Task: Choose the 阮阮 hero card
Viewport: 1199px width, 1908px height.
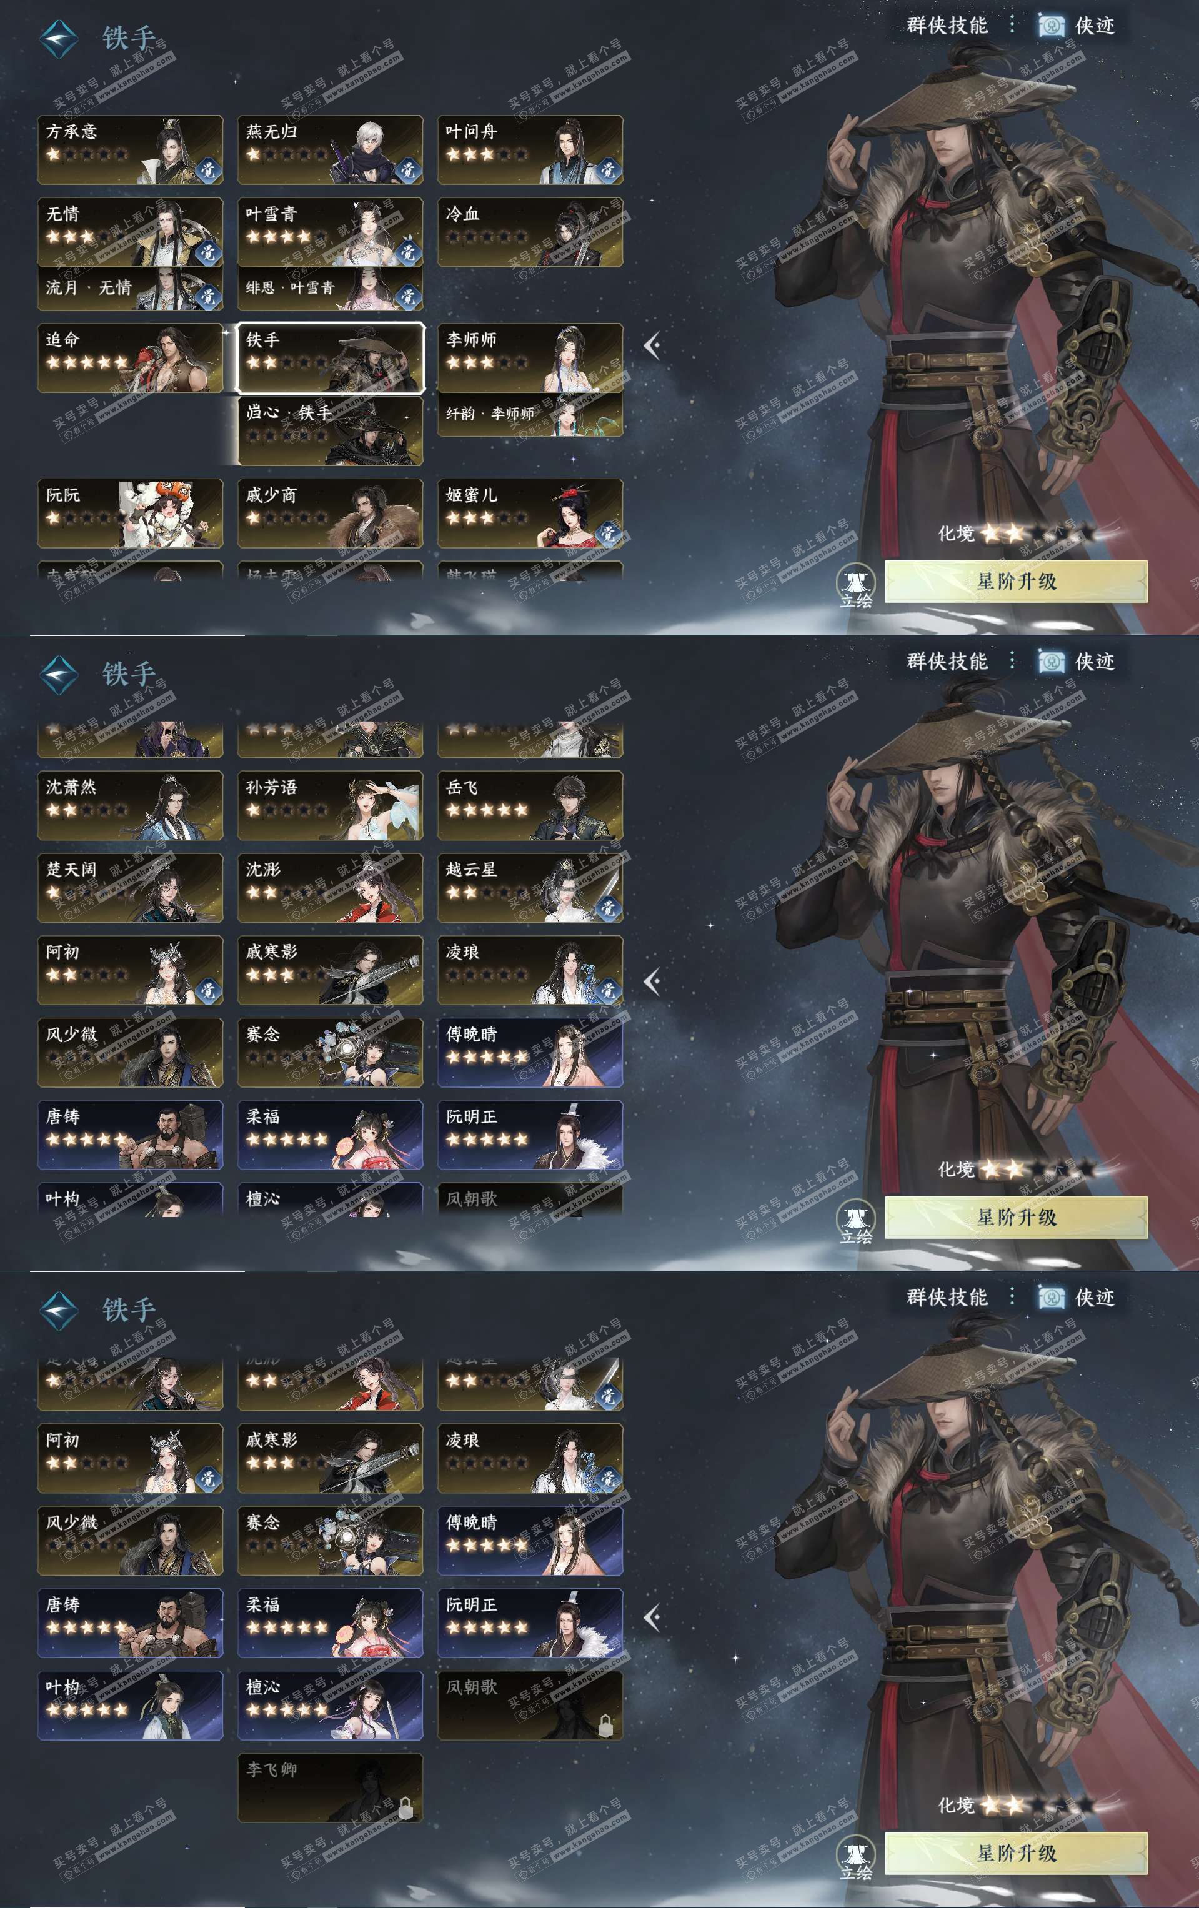Action: tap(130, 514)
